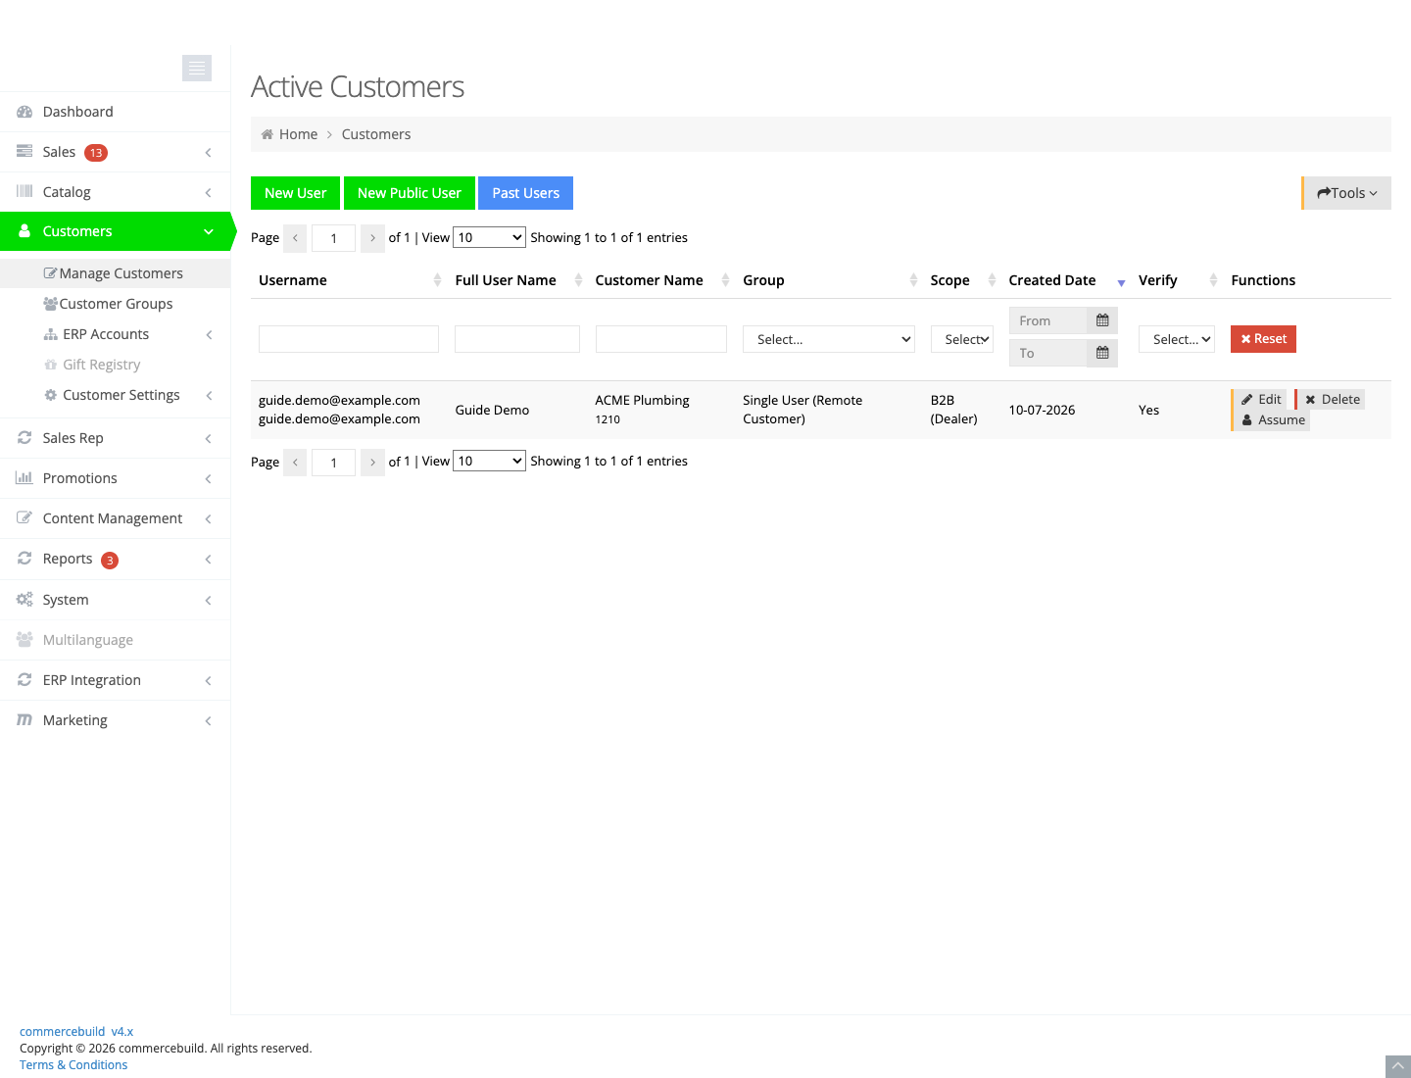This screenshot has height=1078, width=1411.
Task: Delete the Guide Demo customer
Action: 1332,399
